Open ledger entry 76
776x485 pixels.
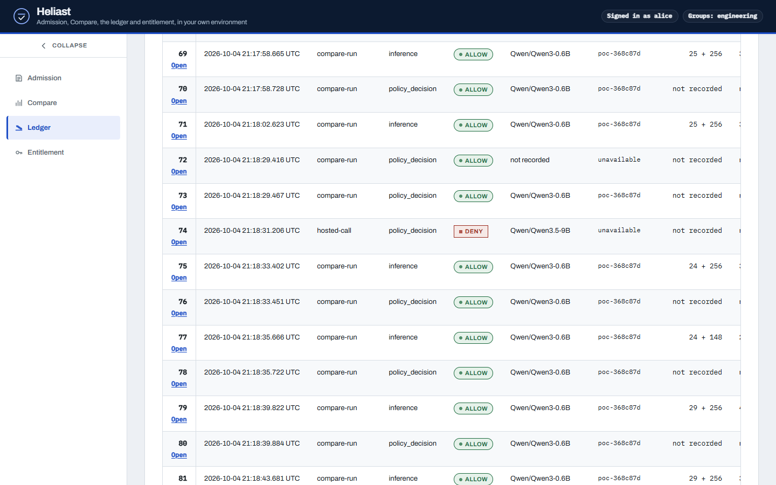[x=179, y=313]
